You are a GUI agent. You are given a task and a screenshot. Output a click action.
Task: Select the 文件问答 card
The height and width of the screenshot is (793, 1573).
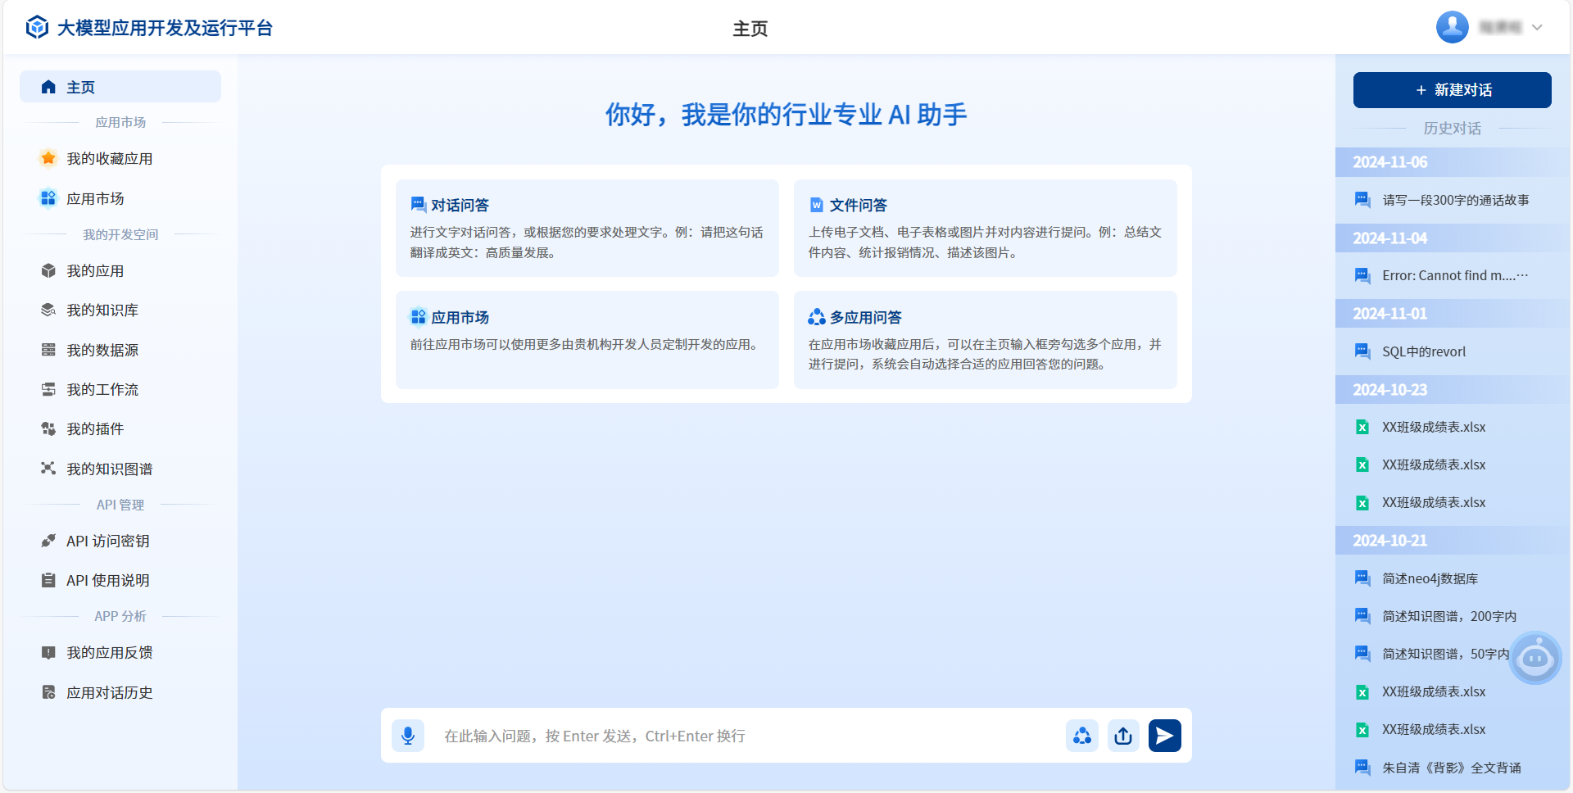(x=985, y=228)
